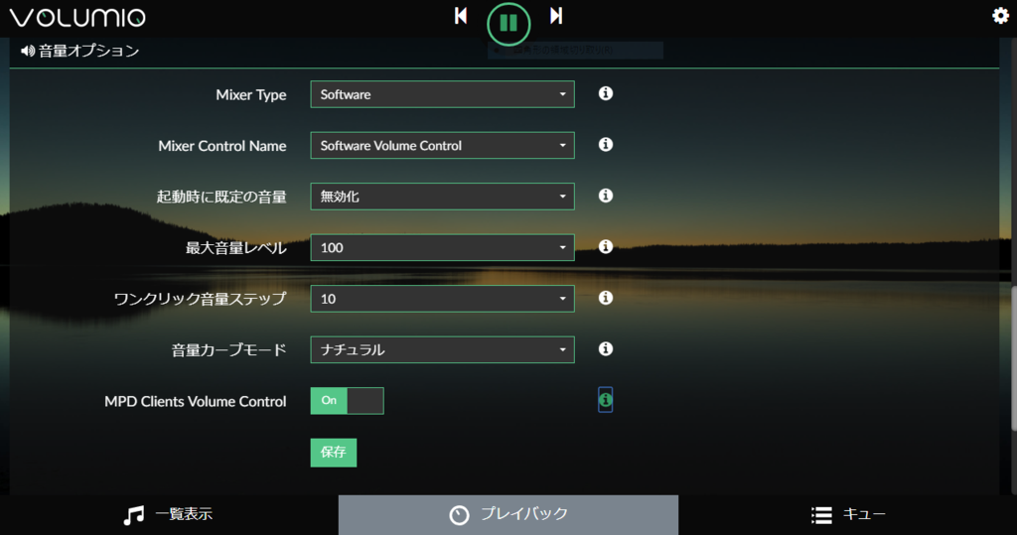The height and width of the screenshot is (535, 1017).
Task: Click the 音量カーブモード label
Action: pyautogui.click(x=229, y=350)
